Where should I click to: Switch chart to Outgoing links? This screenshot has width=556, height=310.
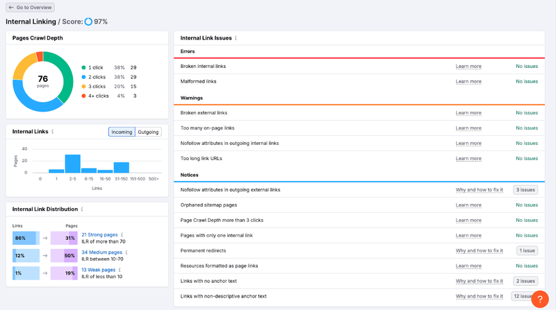148,132
